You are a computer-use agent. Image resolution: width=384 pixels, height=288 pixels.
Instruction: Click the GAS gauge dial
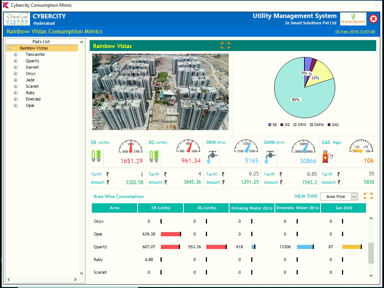click(361, 147)
